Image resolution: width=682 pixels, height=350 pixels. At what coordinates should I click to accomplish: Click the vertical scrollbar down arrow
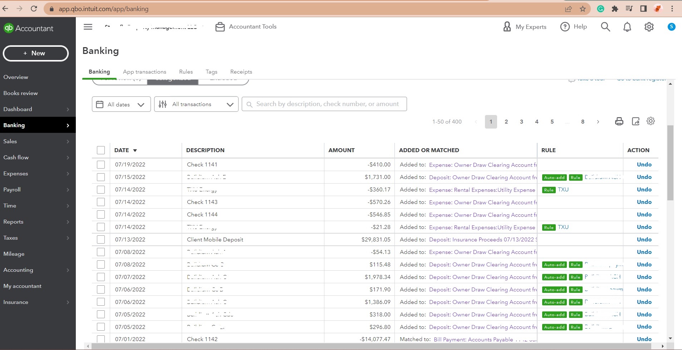pos(670,338)
